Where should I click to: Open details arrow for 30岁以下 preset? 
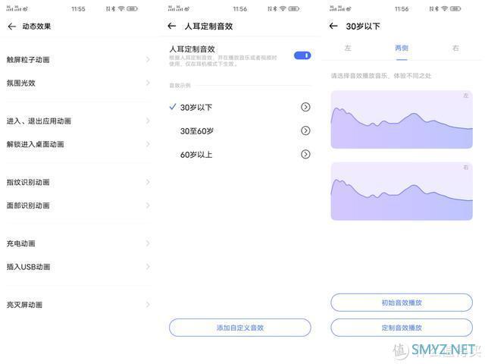[x=305, y=107]
